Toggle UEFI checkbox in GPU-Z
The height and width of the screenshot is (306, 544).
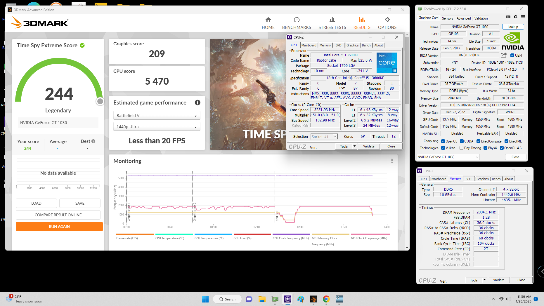(512, 55)
